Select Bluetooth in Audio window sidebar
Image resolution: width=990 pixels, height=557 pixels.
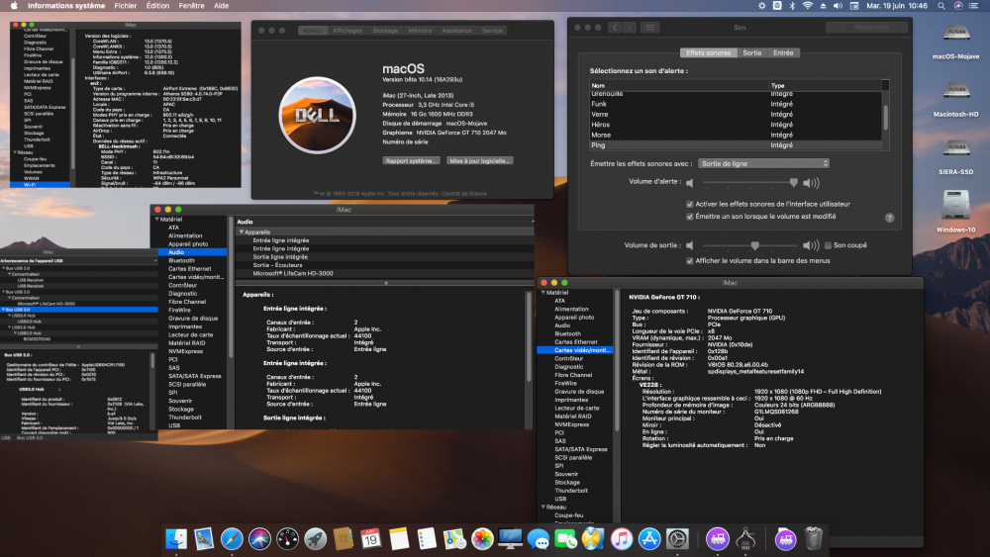(181, 260)
